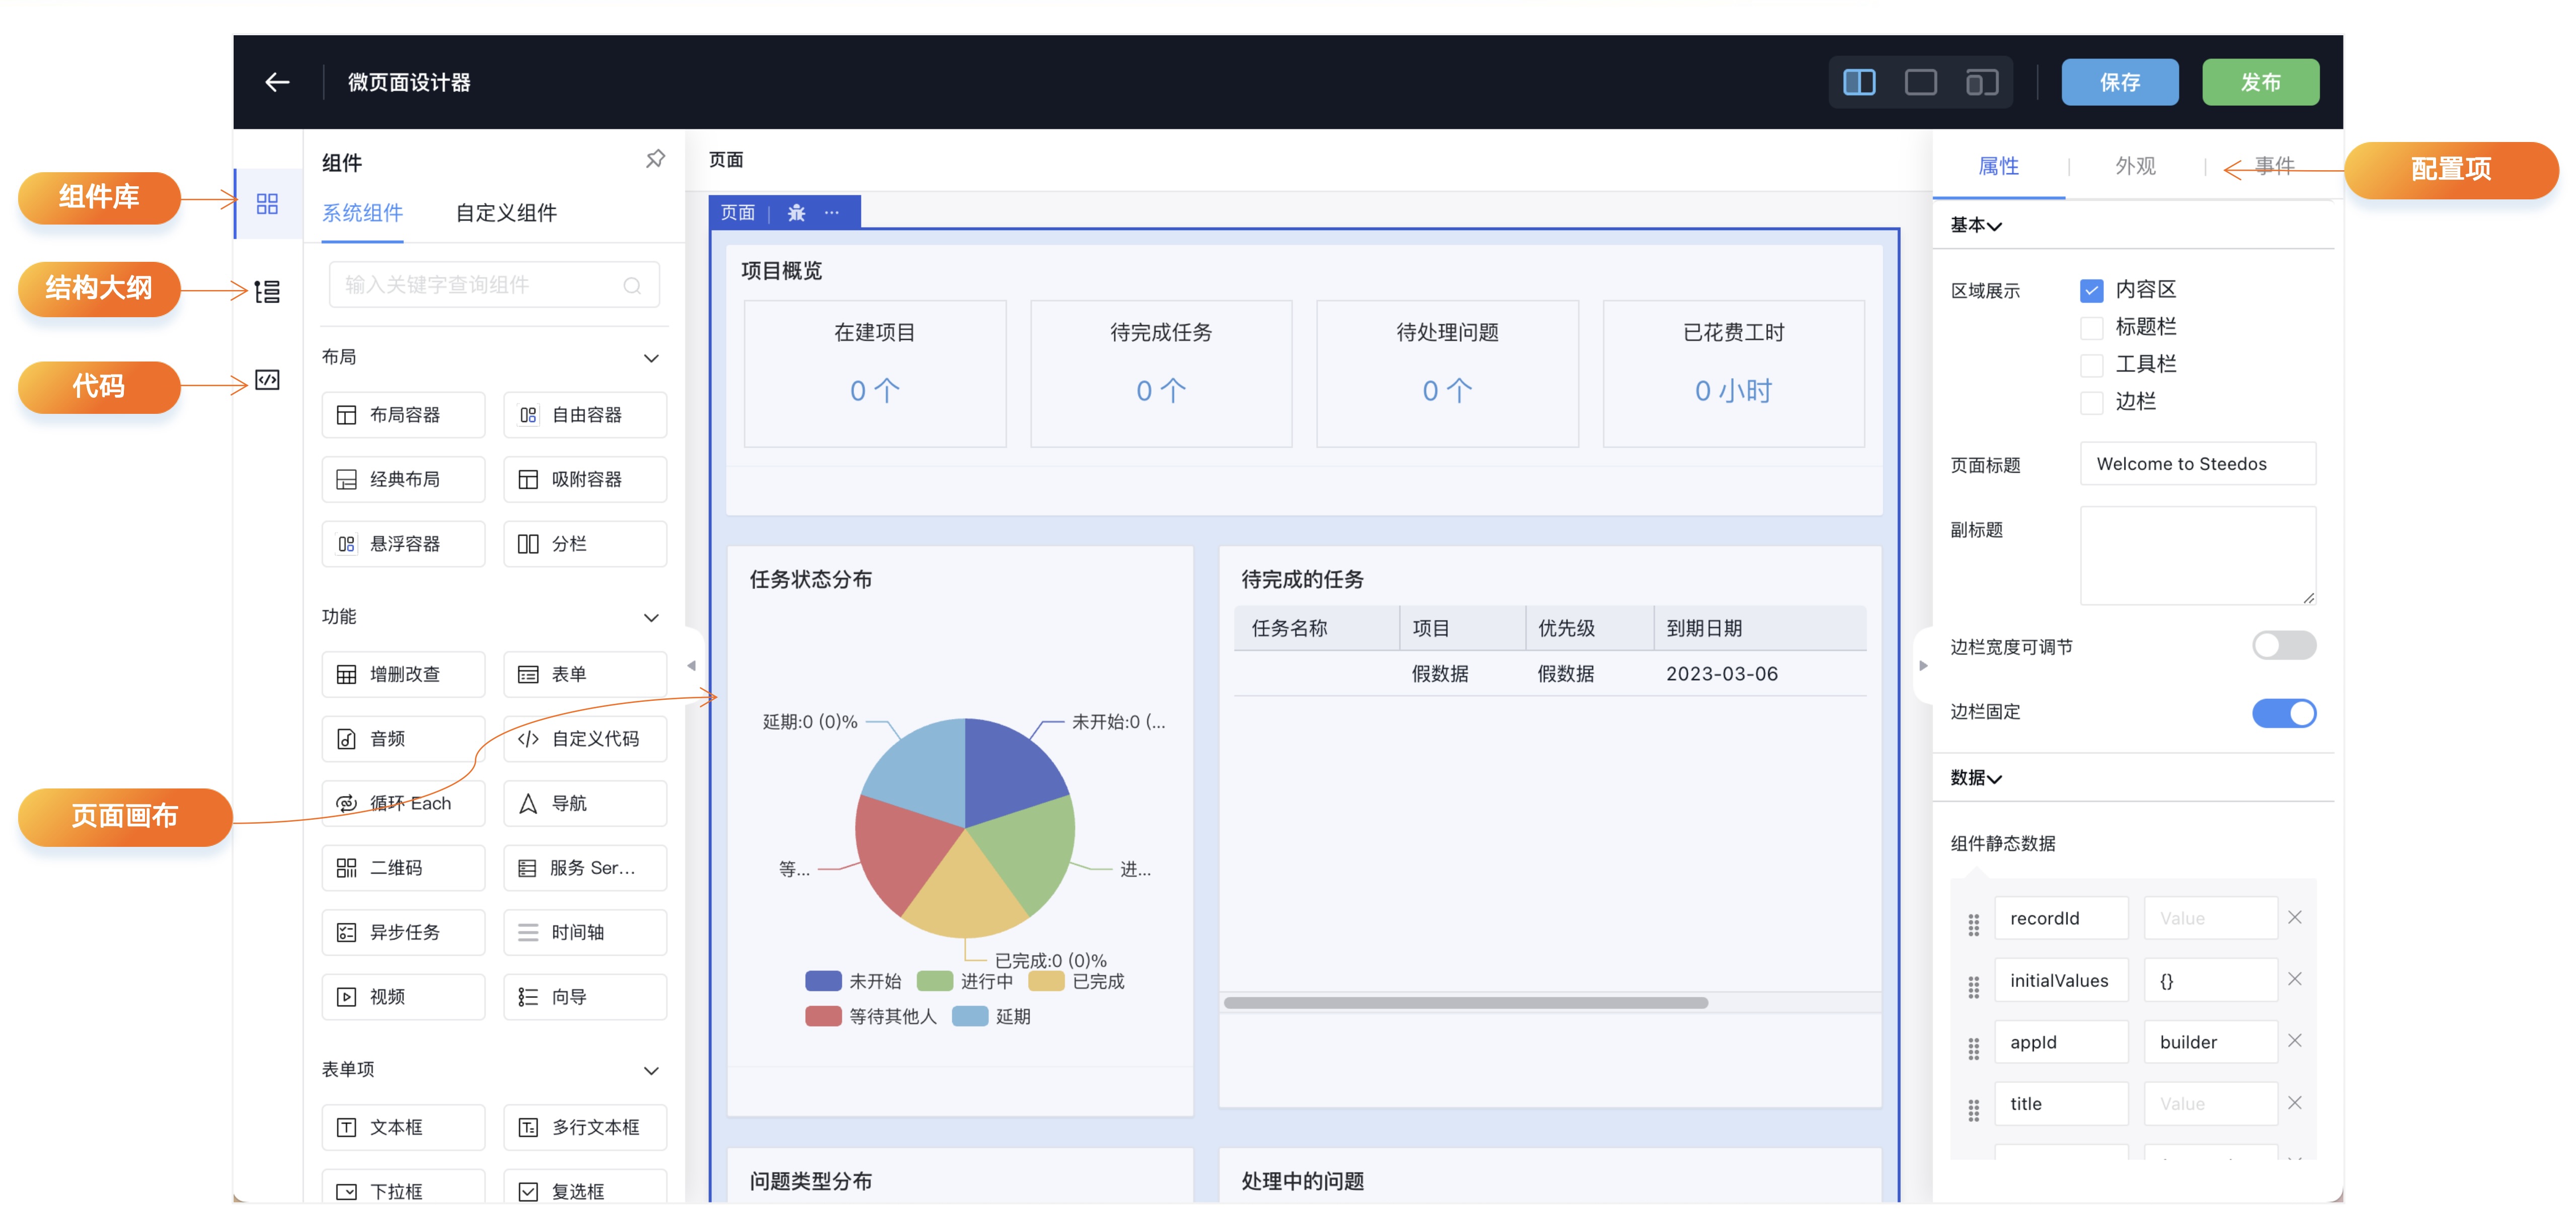
Task: Click the back arrow in header
Action: coord(277,82)
